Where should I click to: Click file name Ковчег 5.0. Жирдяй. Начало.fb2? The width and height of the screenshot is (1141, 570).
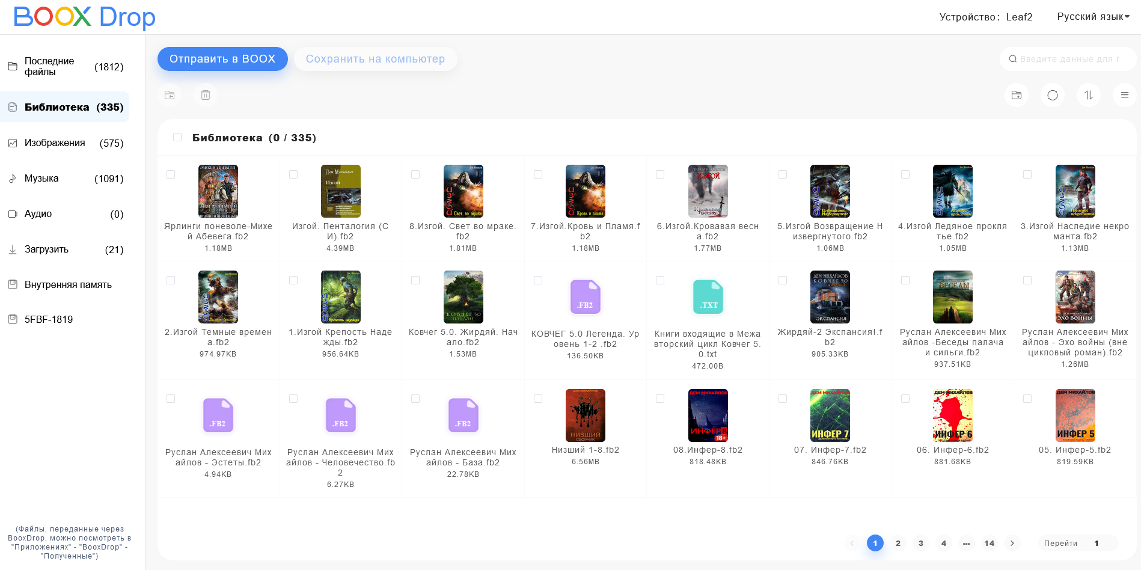click(x=463, y=337)
